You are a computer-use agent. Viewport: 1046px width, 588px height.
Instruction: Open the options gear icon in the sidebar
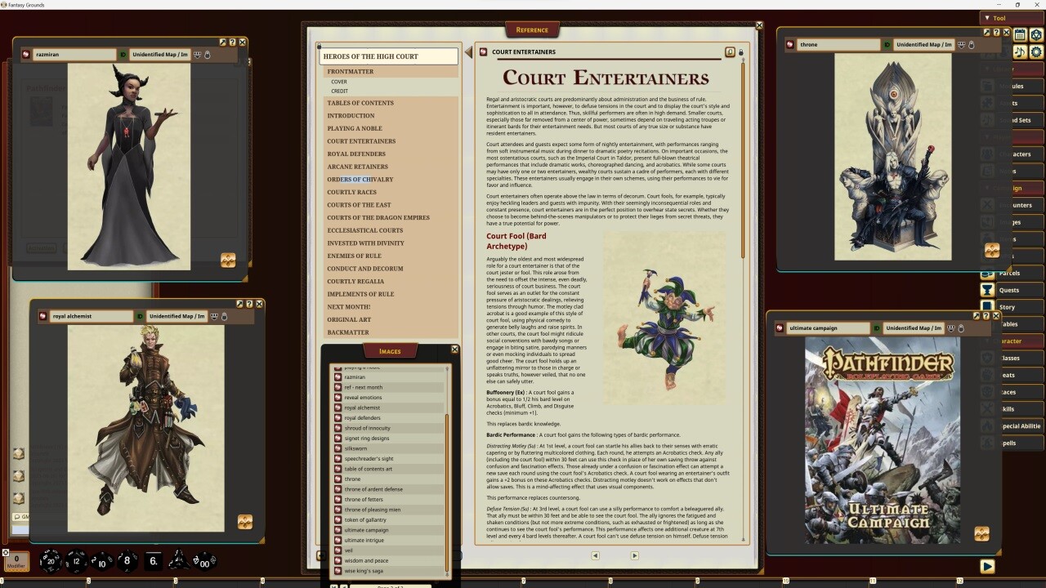click(x=1036, y=51)
